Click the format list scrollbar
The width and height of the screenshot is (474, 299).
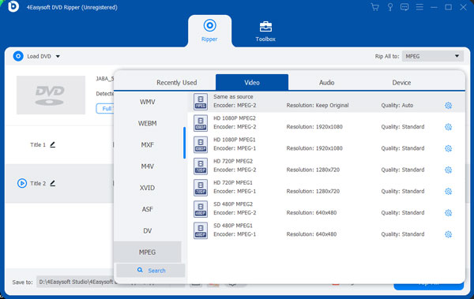(x=184, y=143)
